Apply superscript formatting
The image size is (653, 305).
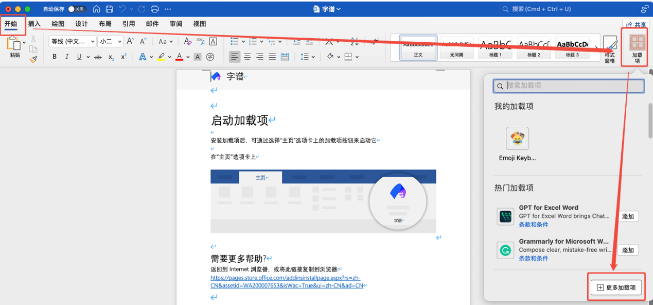click(x=123, y=57)
